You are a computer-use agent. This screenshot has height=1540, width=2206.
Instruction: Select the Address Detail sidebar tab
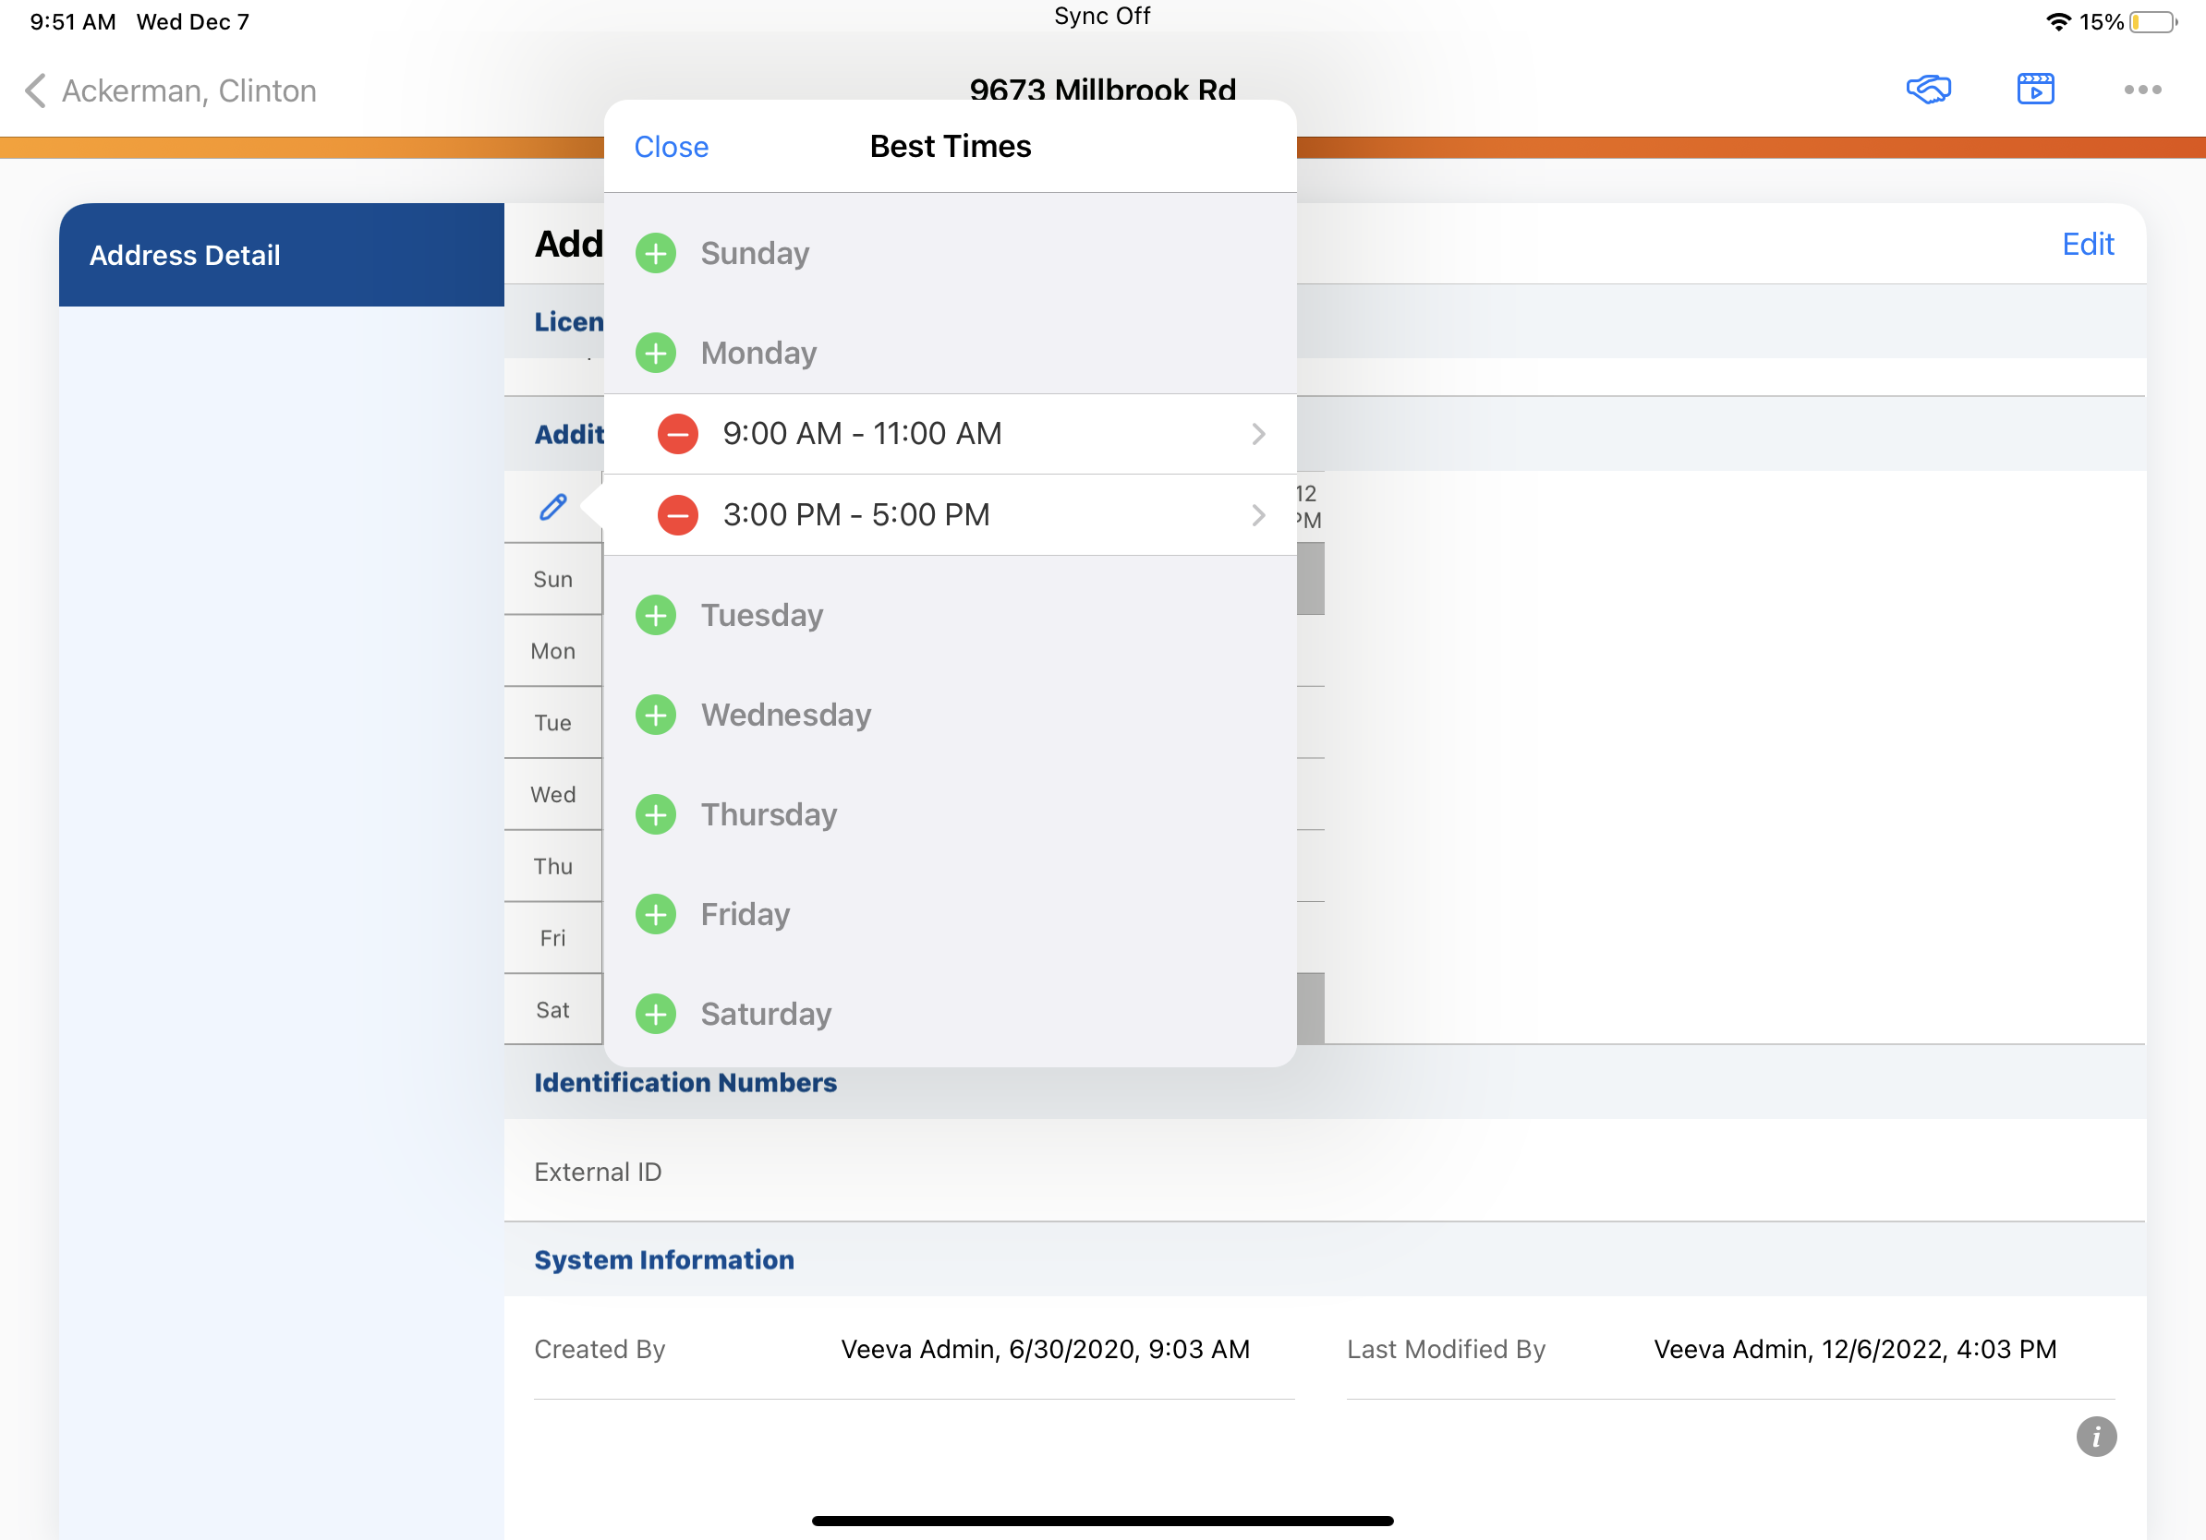tap(281, 255)
